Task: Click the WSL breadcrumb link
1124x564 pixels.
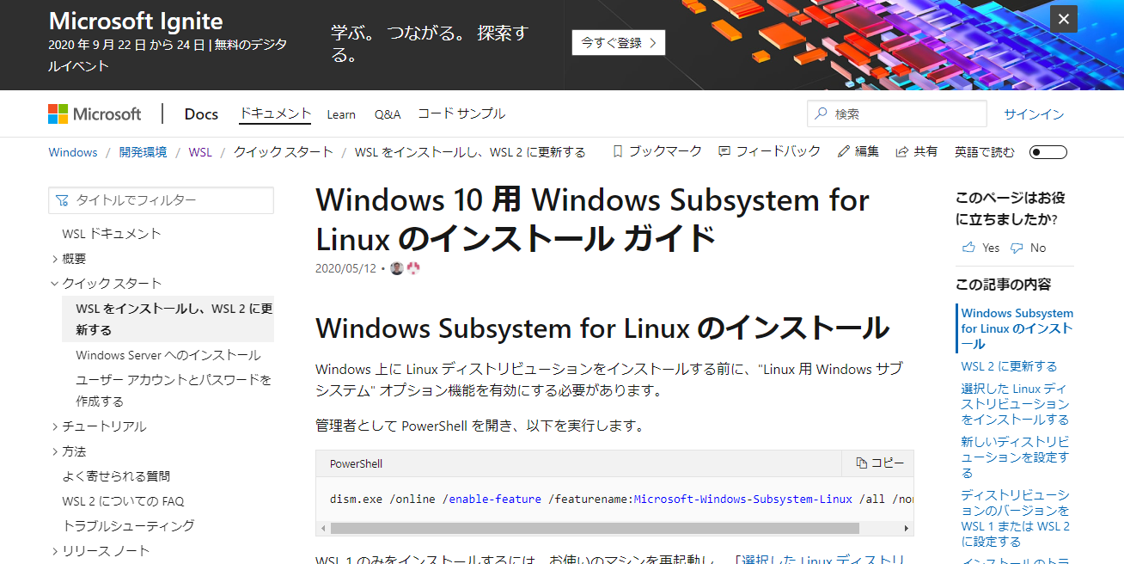Action: pyautogui.click(x=200, y=152)
